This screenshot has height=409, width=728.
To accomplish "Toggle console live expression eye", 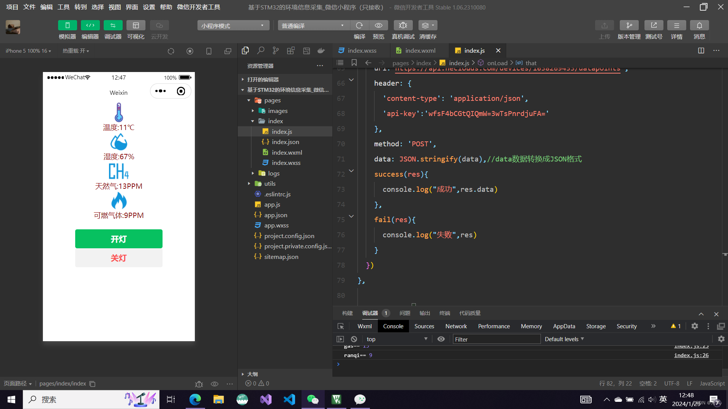I will point(441,339).
